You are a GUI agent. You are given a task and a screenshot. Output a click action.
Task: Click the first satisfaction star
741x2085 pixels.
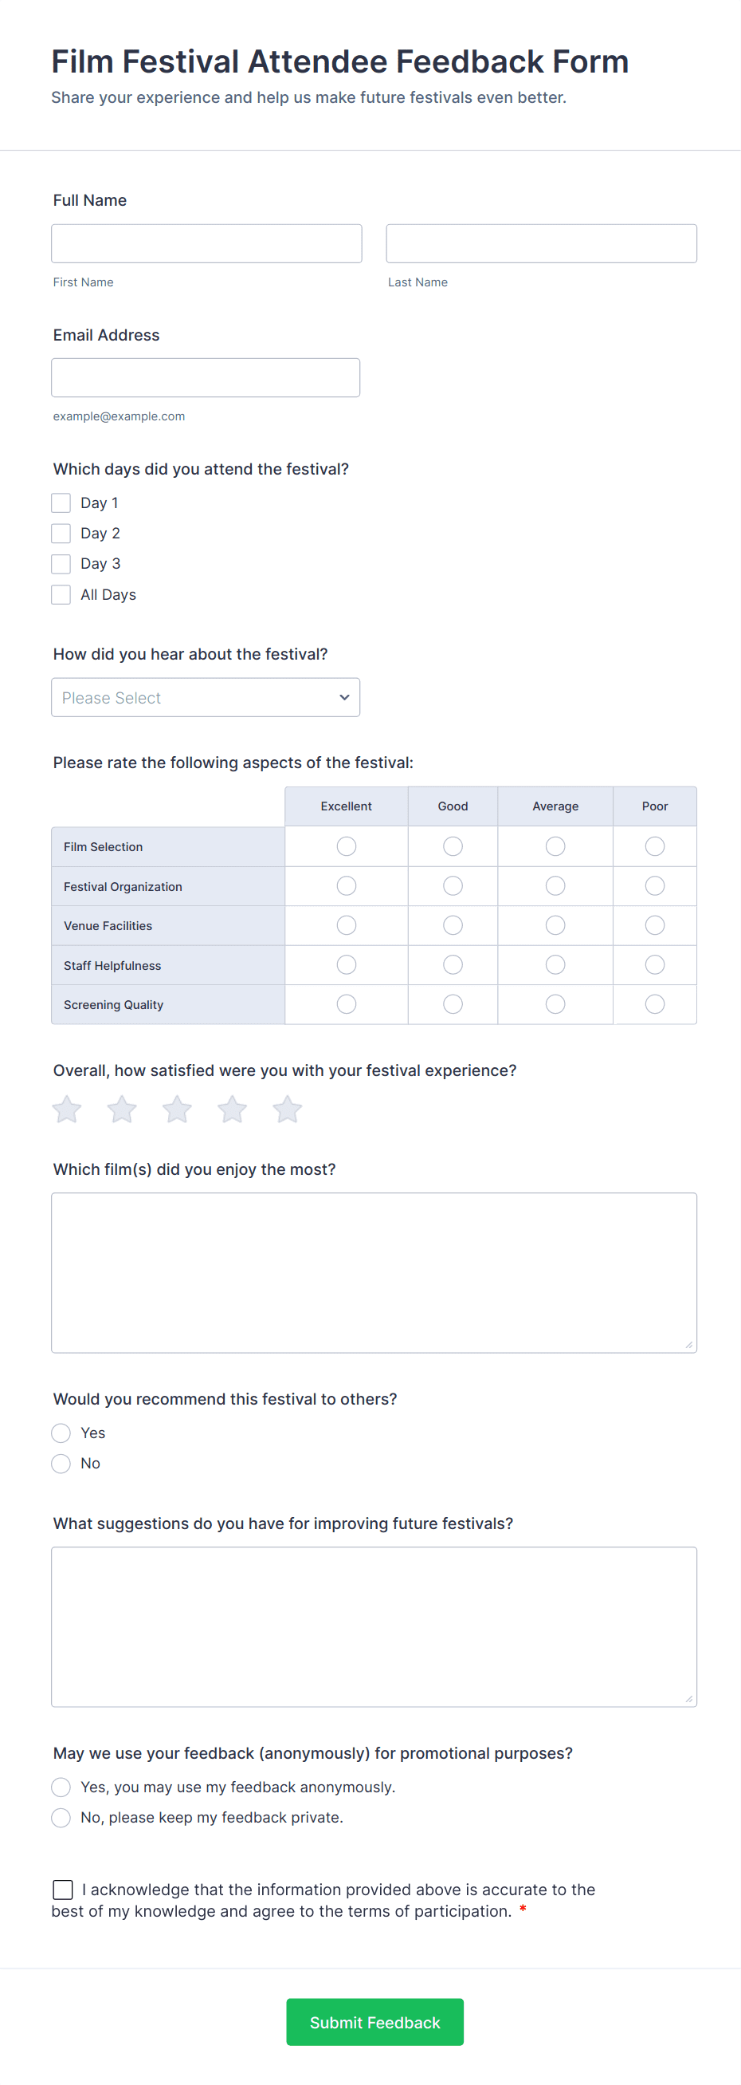(x=67, y=1110)
